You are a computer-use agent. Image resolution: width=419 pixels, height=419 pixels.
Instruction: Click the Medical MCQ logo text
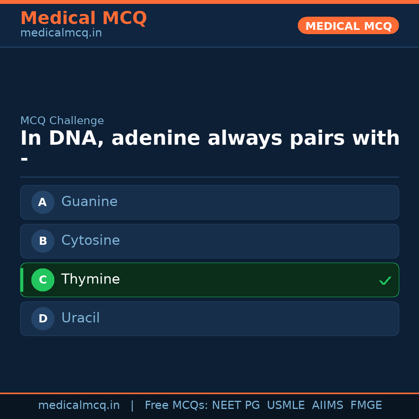83,18
